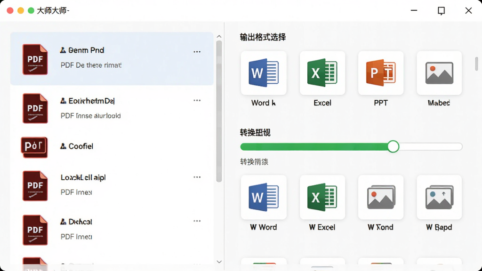
Task: Open the three-dot menu for Dichcal
Action: click(197, 221)
